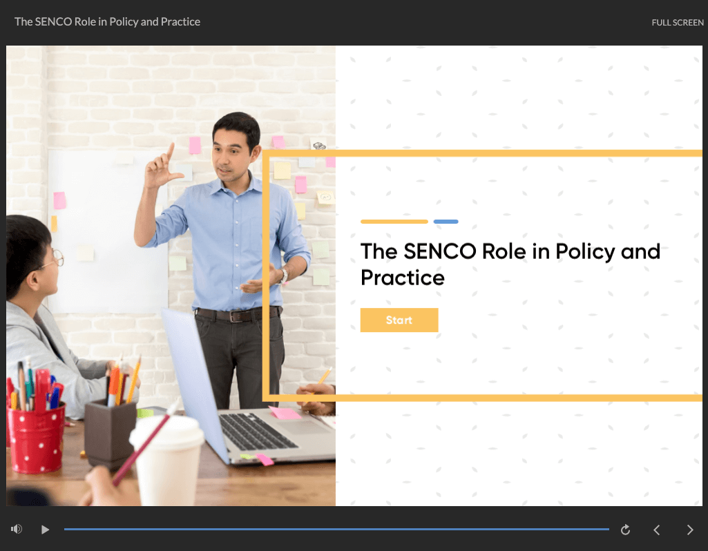Click the blue progress bar to seek
The width and height of the screenshot is (708, 551).
click(336, 529)
